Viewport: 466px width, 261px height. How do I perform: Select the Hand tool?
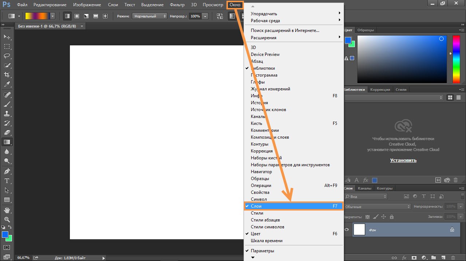coord(7,210)
